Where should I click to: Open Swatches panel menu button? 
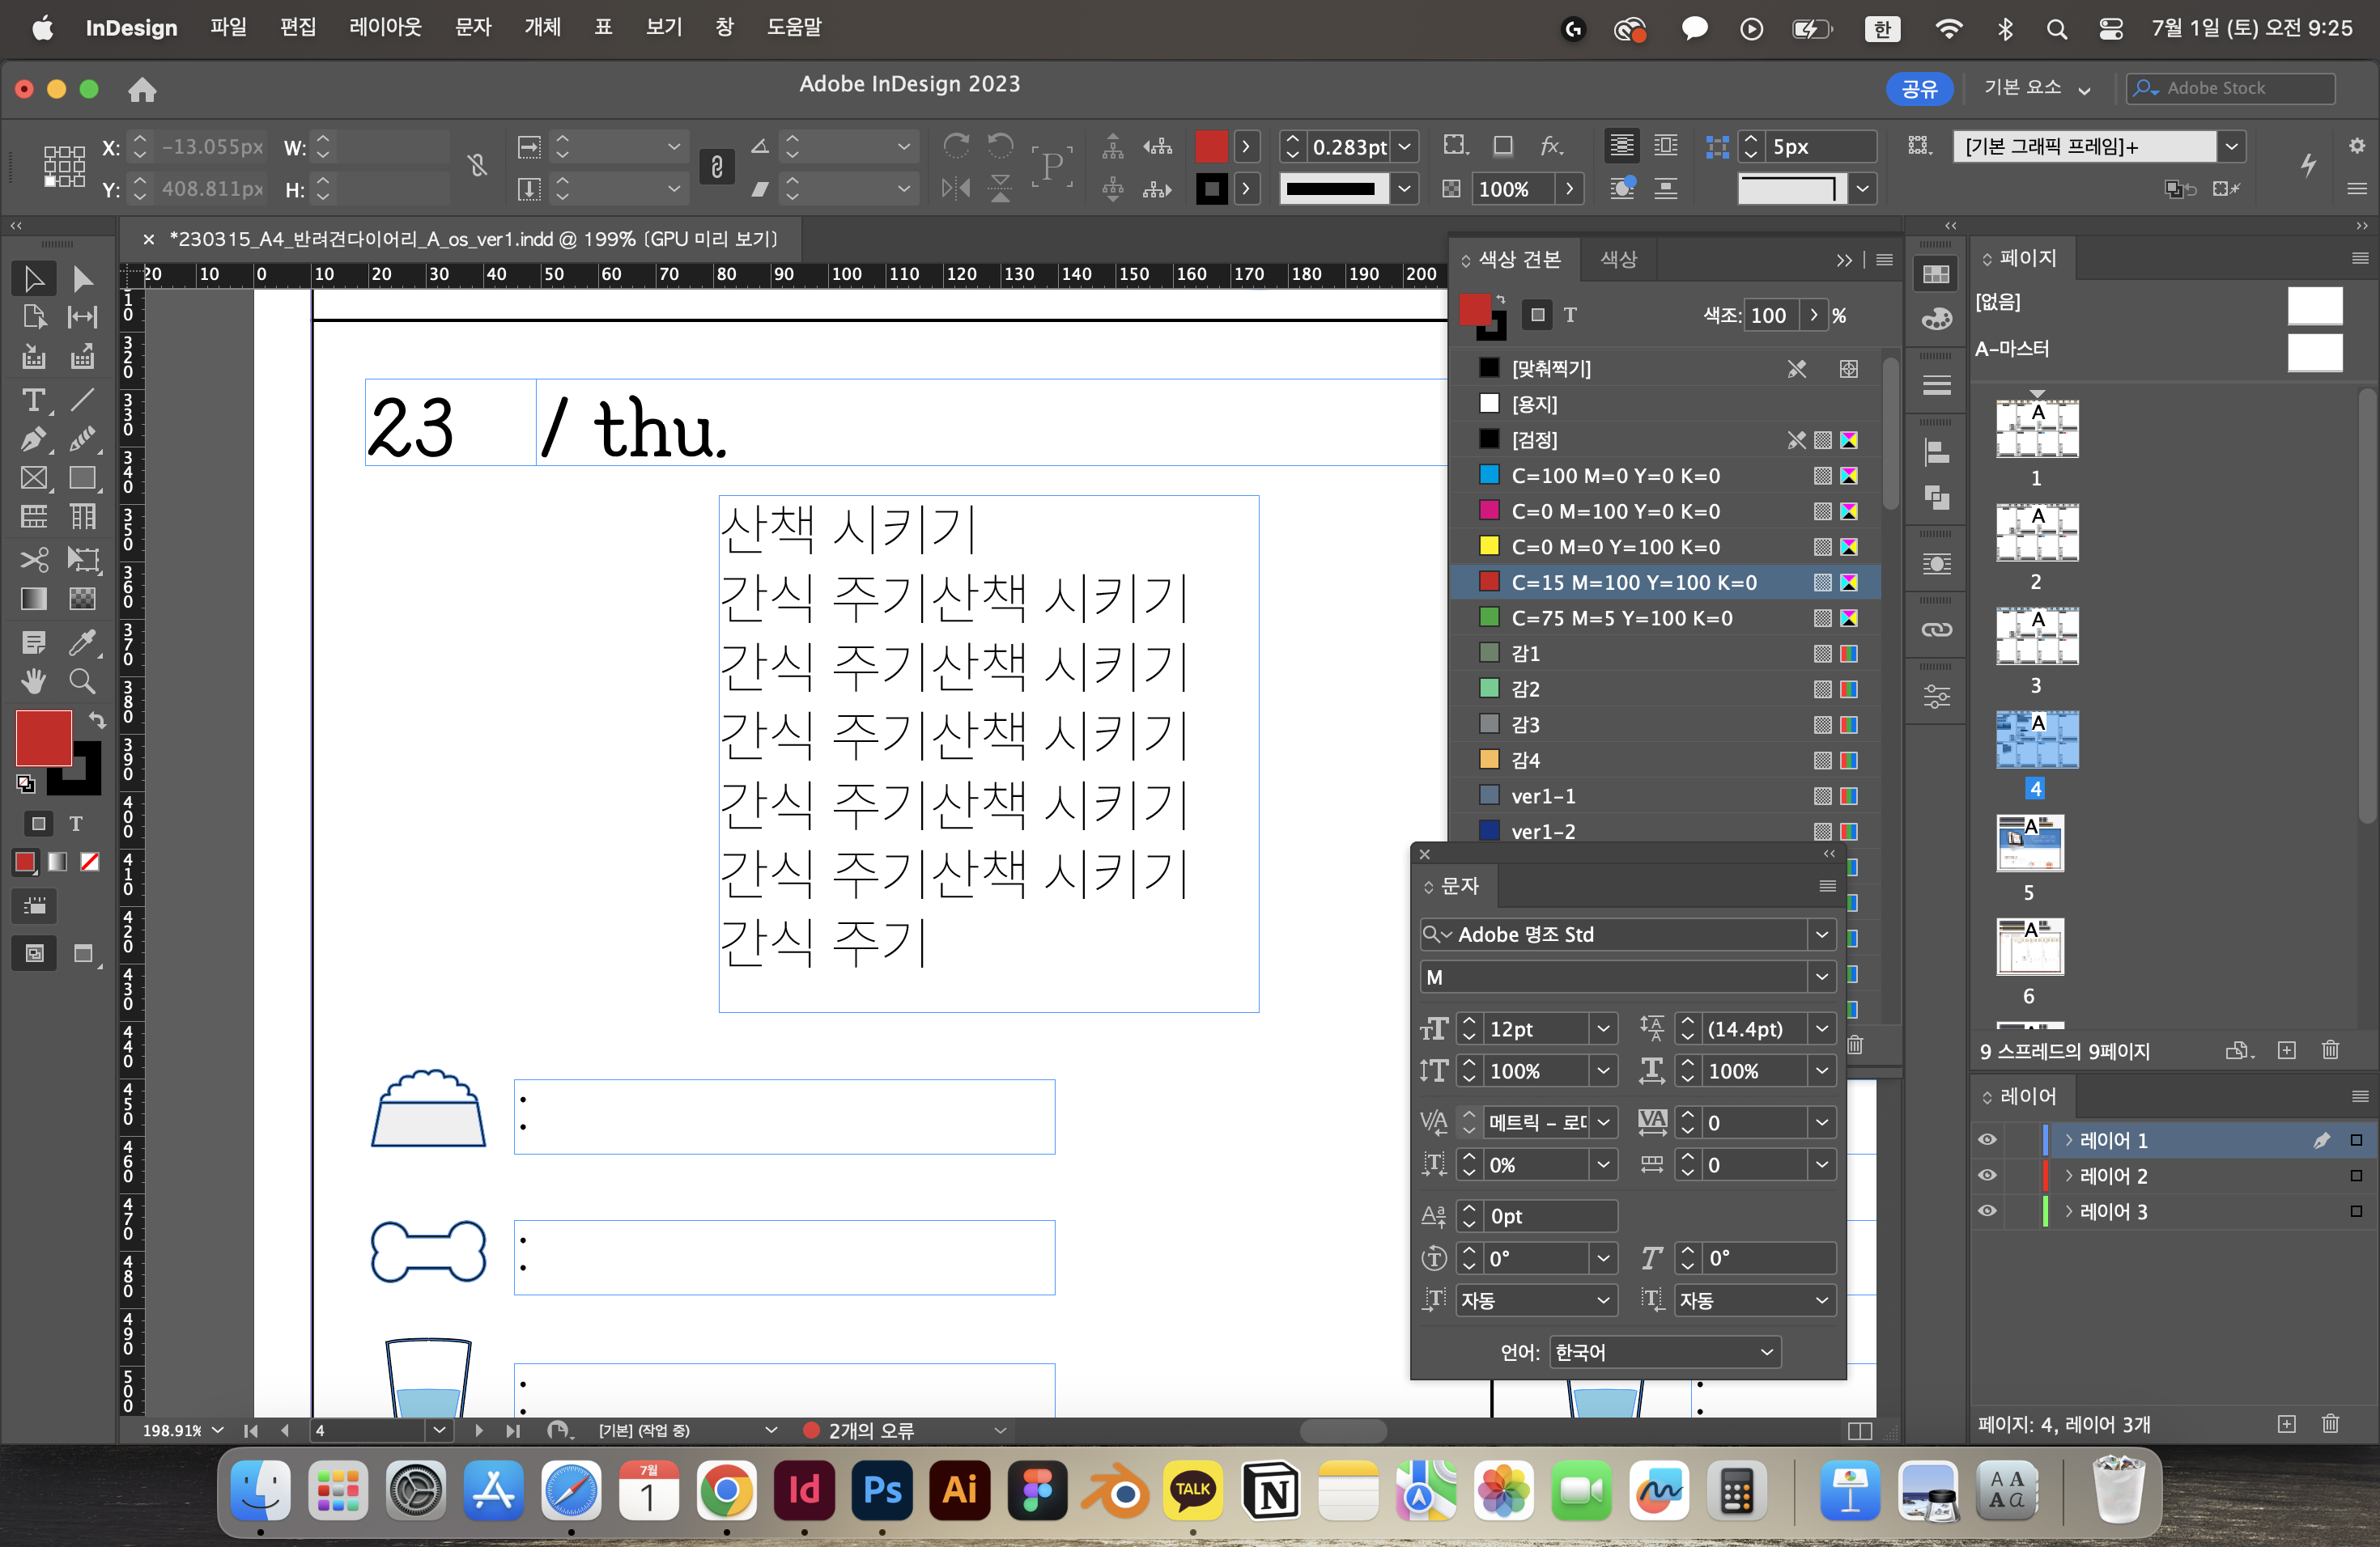point(1884,260)
